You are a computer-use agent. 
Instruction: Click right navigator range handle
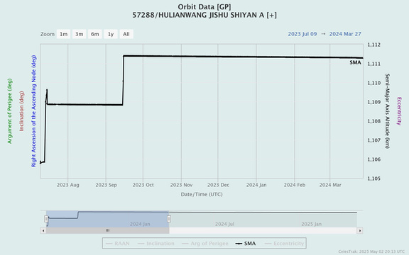[169, 219]
